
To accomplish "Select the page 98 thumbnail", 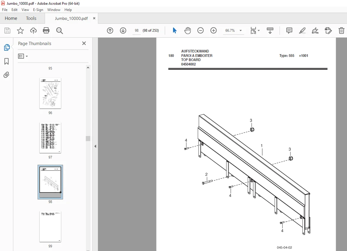I will 50,182.
